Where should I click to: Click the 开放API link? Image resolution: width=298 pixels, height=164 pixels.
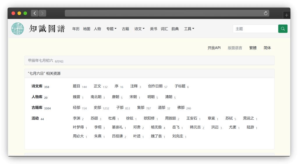[214, 48]
